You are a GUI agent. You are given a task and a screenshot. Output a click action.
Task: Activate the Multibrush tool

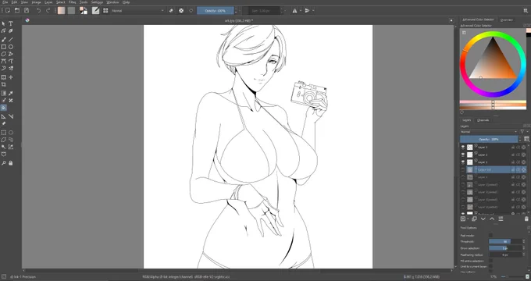point(11,69)
